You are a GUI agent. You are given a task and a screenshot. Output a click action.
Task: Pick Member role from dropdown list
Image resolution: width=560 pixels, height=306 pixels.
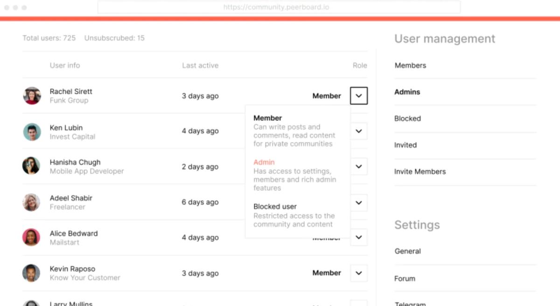(268, 118)
